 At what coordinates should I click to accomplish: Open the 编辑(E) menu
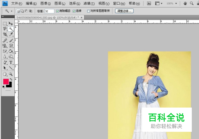31,3
